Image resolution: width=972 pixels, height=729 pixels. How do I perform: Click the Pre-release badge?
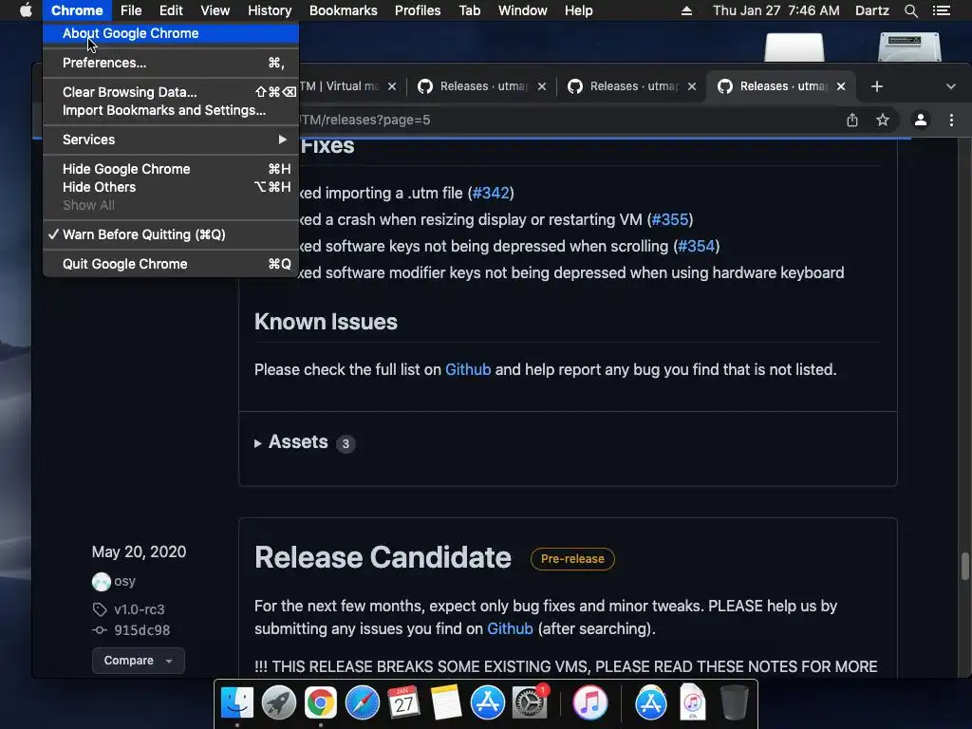point(572,558)
